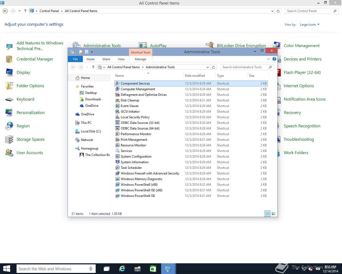The width and height of the screenshot is (342, 274).
Task: Open Personalization in Control Panel
Action: point(30,113)
